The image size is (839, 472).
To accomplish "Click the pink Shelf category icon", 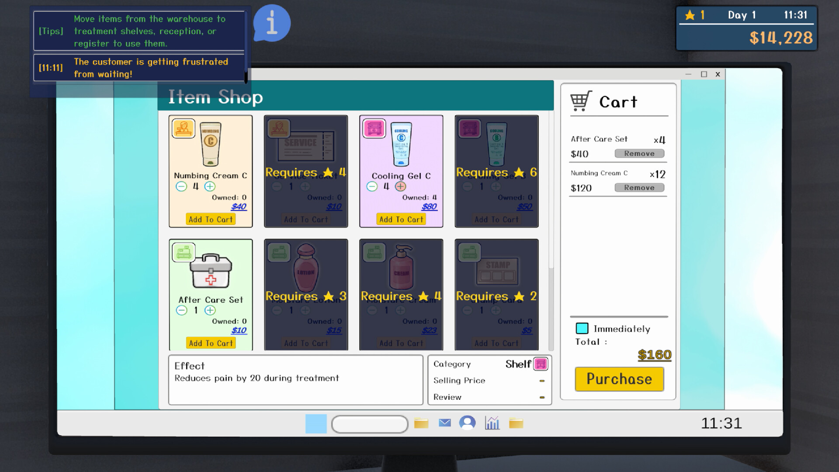I will pyautogui.click(x=541, y=364).
